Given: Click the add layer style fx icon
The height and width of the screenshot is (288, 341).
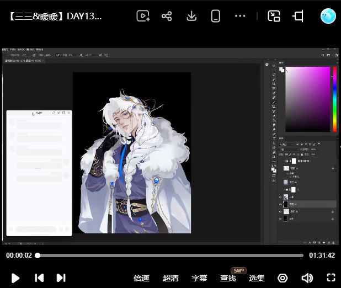Looking at the screenshot, I should point(310,243).
